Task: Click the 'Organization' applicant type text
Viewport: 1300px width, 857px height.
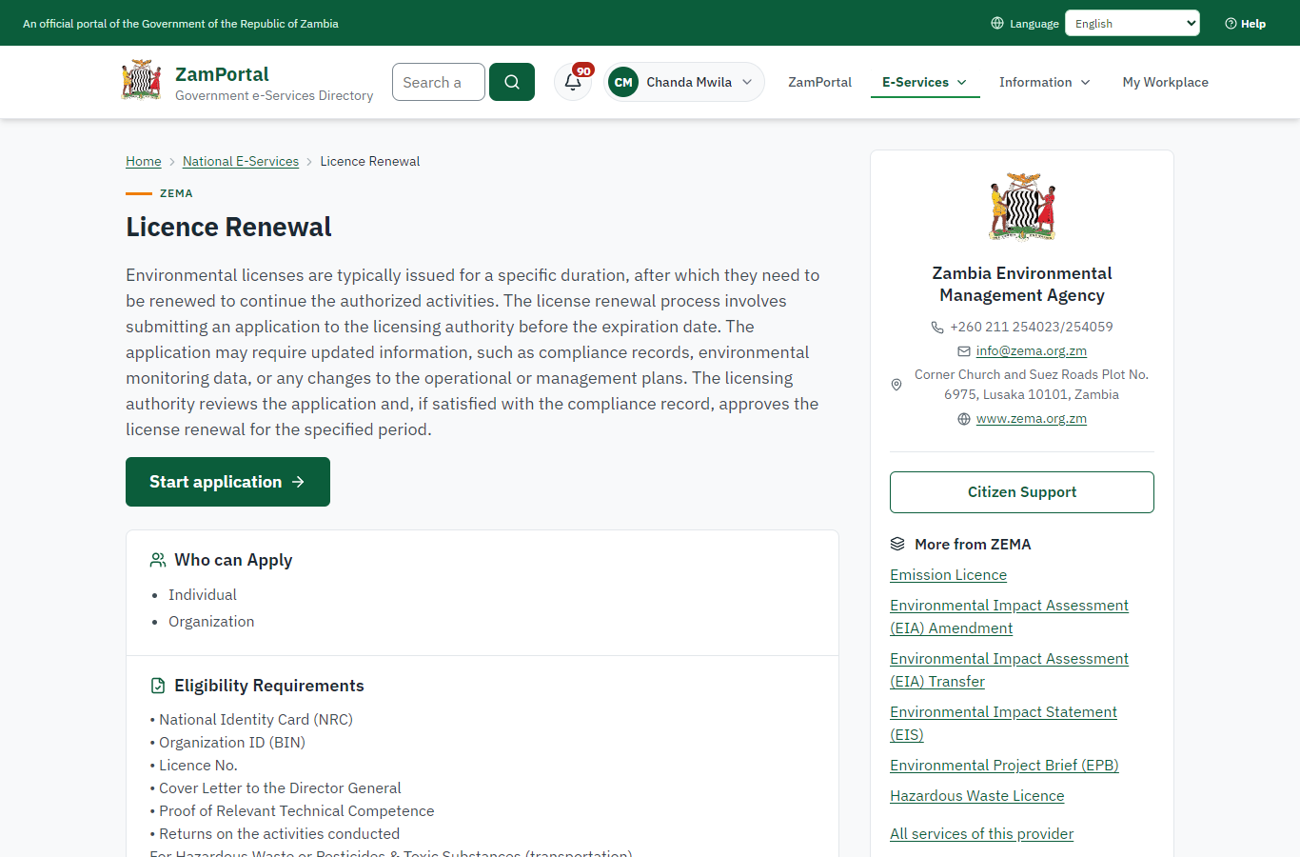Action: [x=211, y=622]
